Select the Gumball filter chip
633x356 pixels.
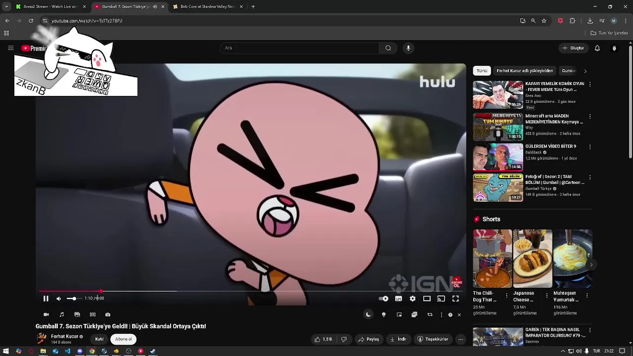[569, 71]
